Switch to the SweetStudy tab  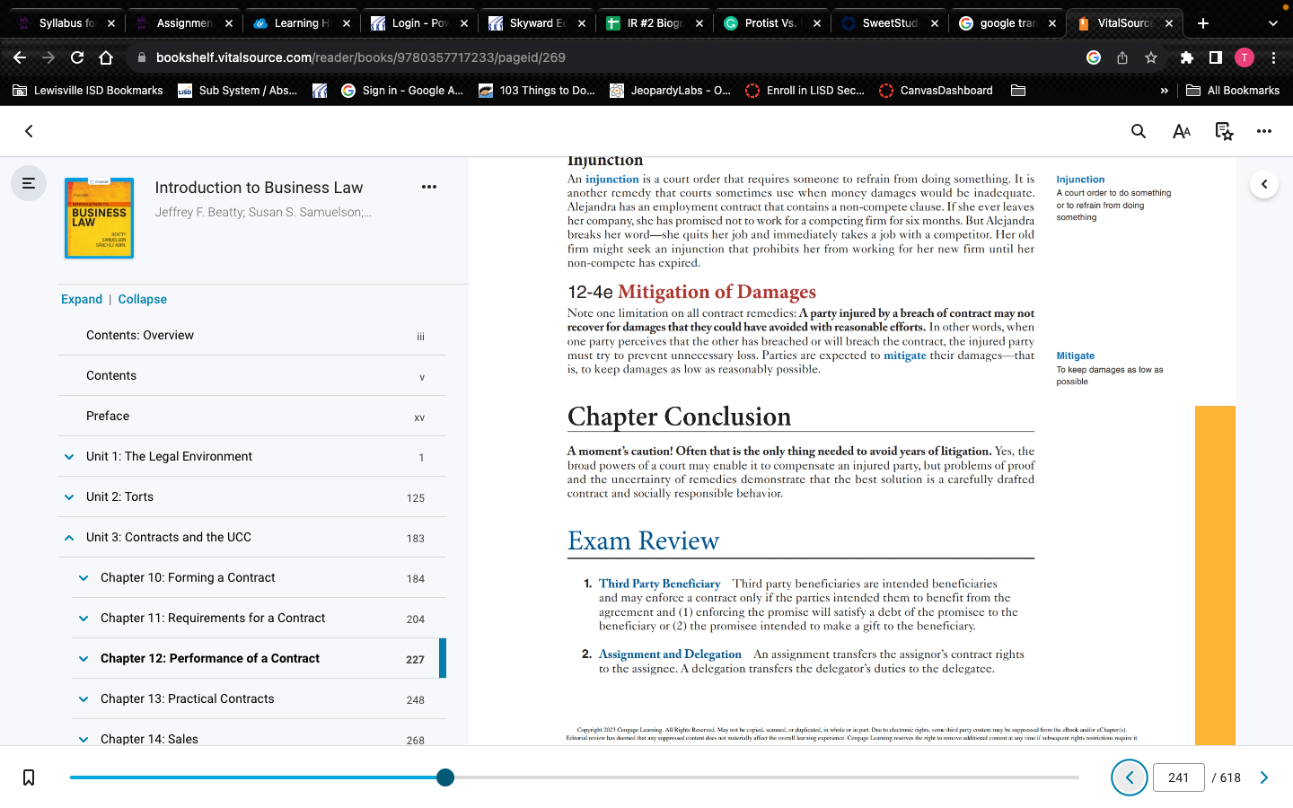889,23
